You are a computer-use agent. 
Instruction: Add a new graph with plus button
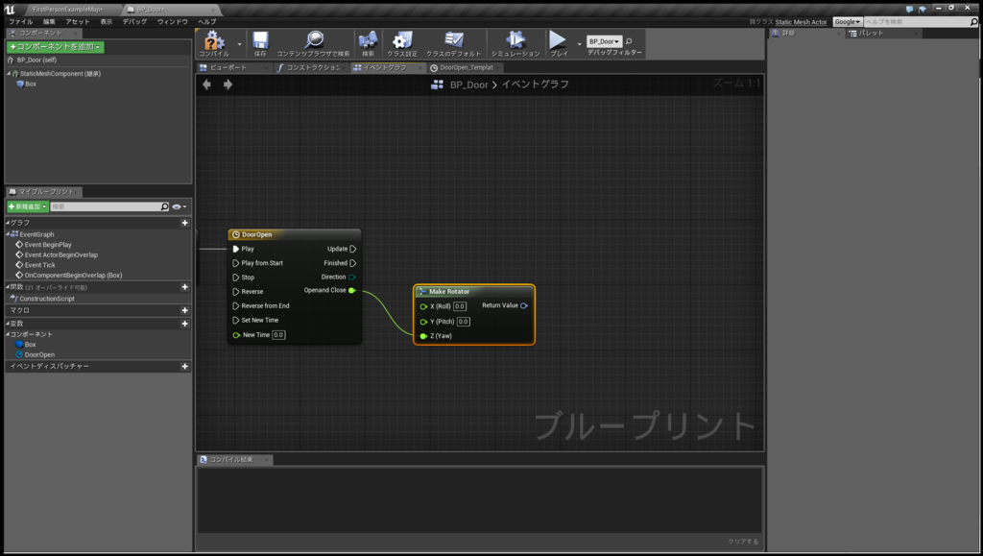(185, 223)
